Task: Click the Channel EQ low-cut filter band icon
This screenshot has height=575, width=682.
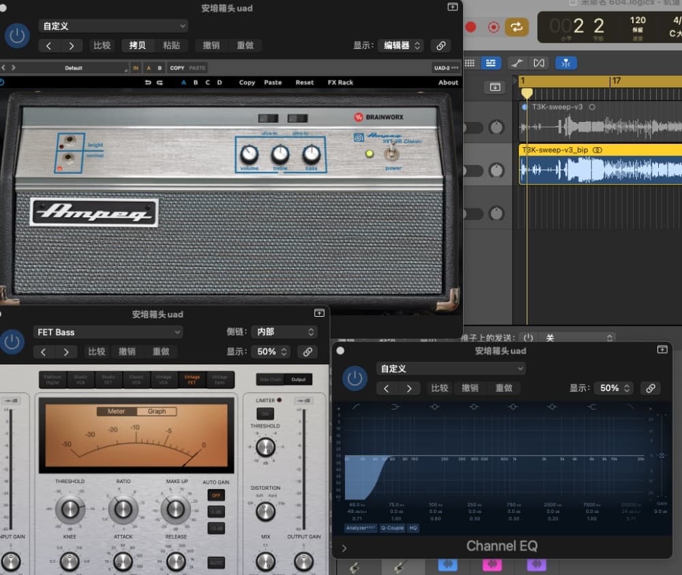Action: click(356, 407)
